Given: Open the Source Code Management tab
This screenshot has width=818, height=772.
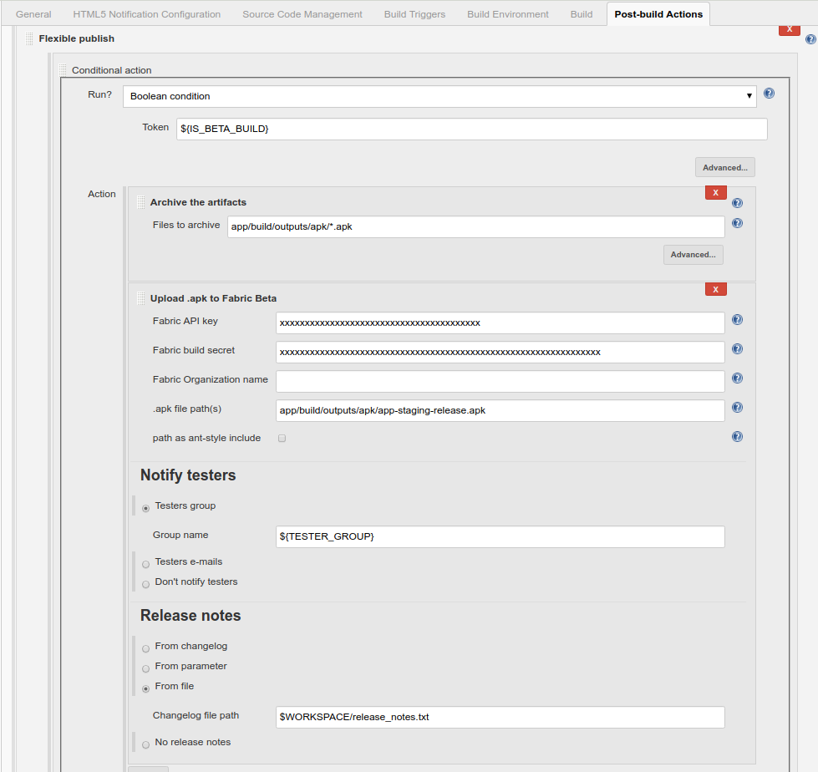Looking at the screenshot, I should click(x=302, y=14).
